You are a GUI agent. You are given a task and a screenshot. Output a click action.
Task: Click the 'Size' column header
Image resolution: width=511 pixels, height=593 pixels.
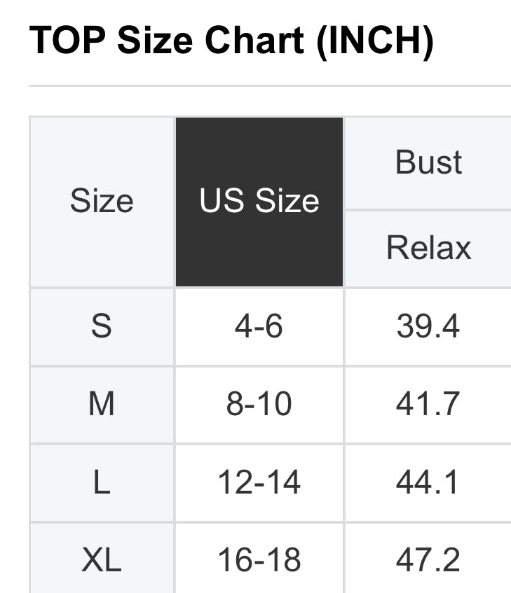coord(102,202)
